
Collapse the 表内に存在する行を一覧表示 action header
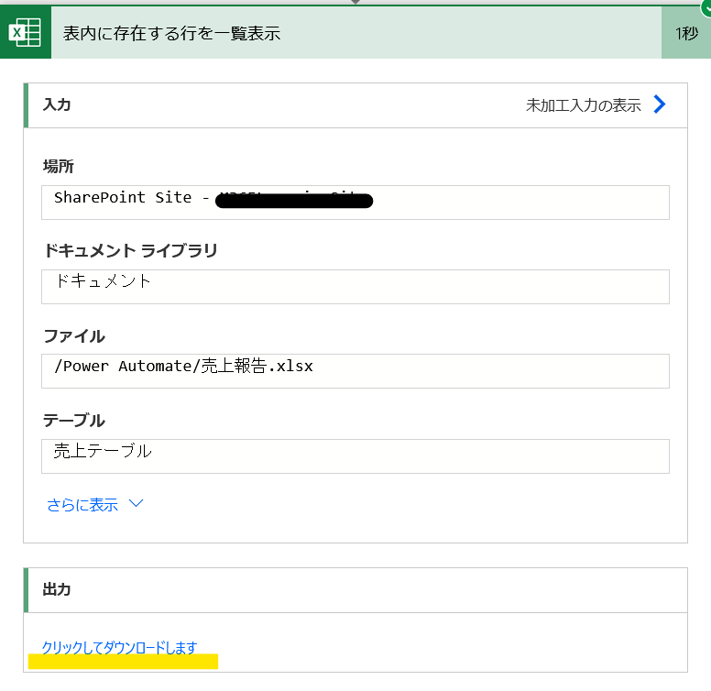tap(355, 33)
